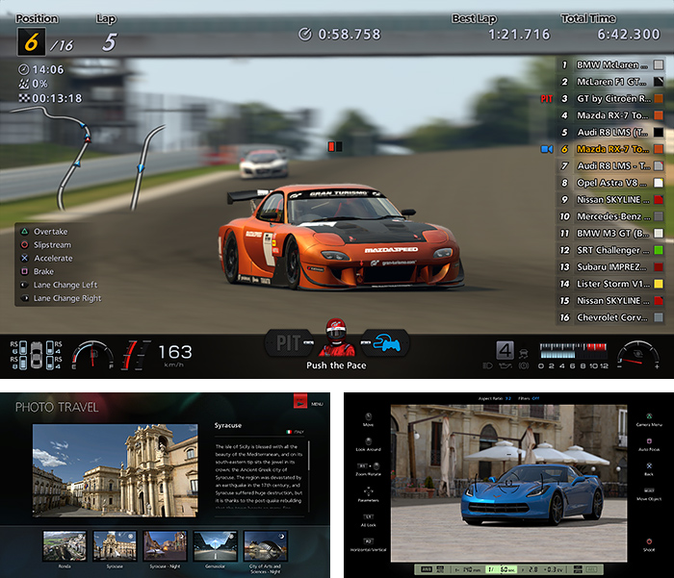
Task: Click Lane Change Right command
Action: click(x=61, y=298)
